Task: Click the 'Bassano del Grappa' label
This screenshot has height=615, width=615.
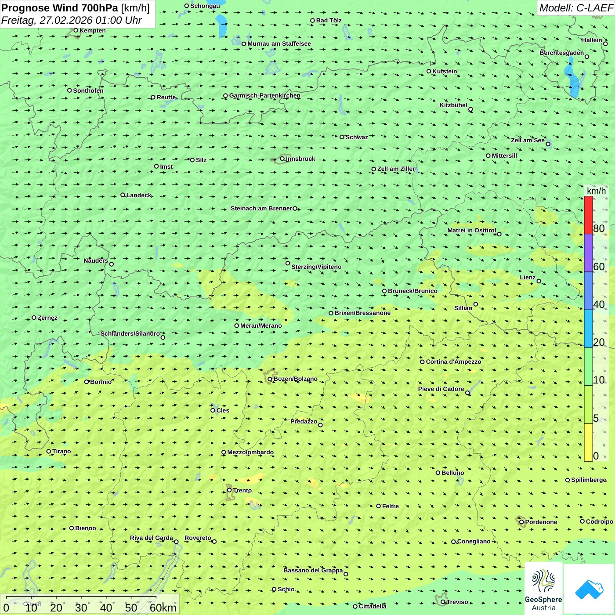Action: click(x=313, y=570)
